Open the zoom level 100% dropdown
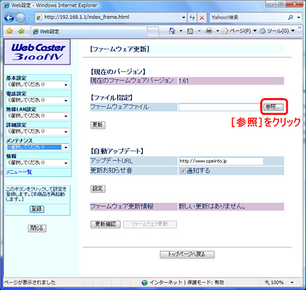This screenshot has width=306, height=290. tap(292, 283)
